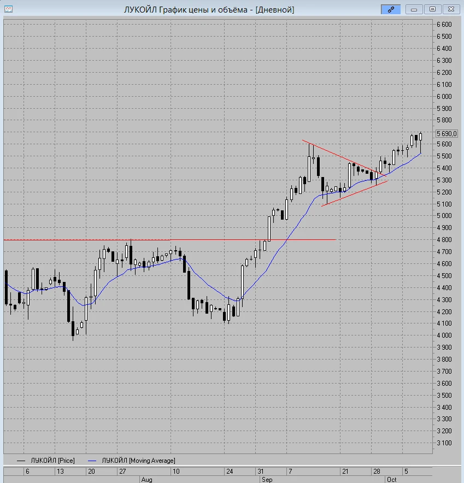Maximize the ЛУКОЙЛ chart window

click(432, 9)
